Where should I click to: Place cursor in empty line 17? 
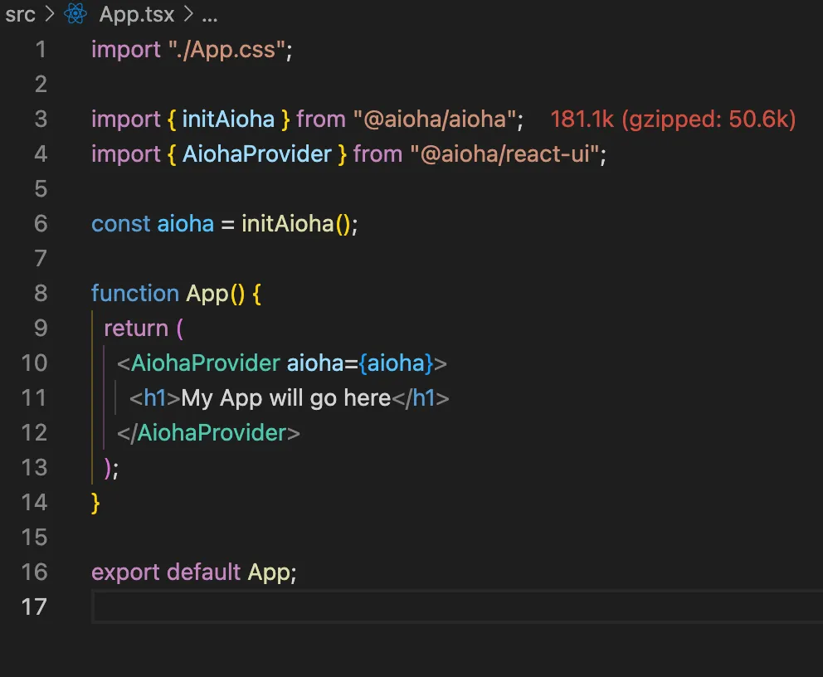tap(456, 606)
